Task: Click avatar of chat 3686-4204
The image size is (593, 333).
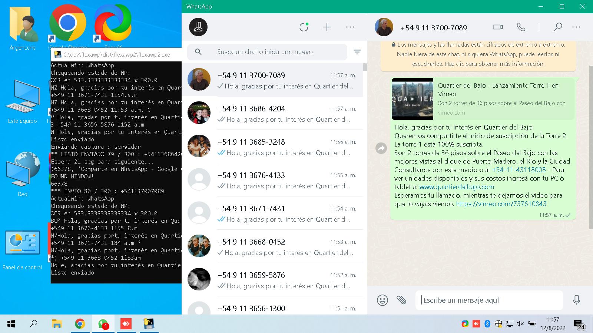Action: (x=199, y=113)
